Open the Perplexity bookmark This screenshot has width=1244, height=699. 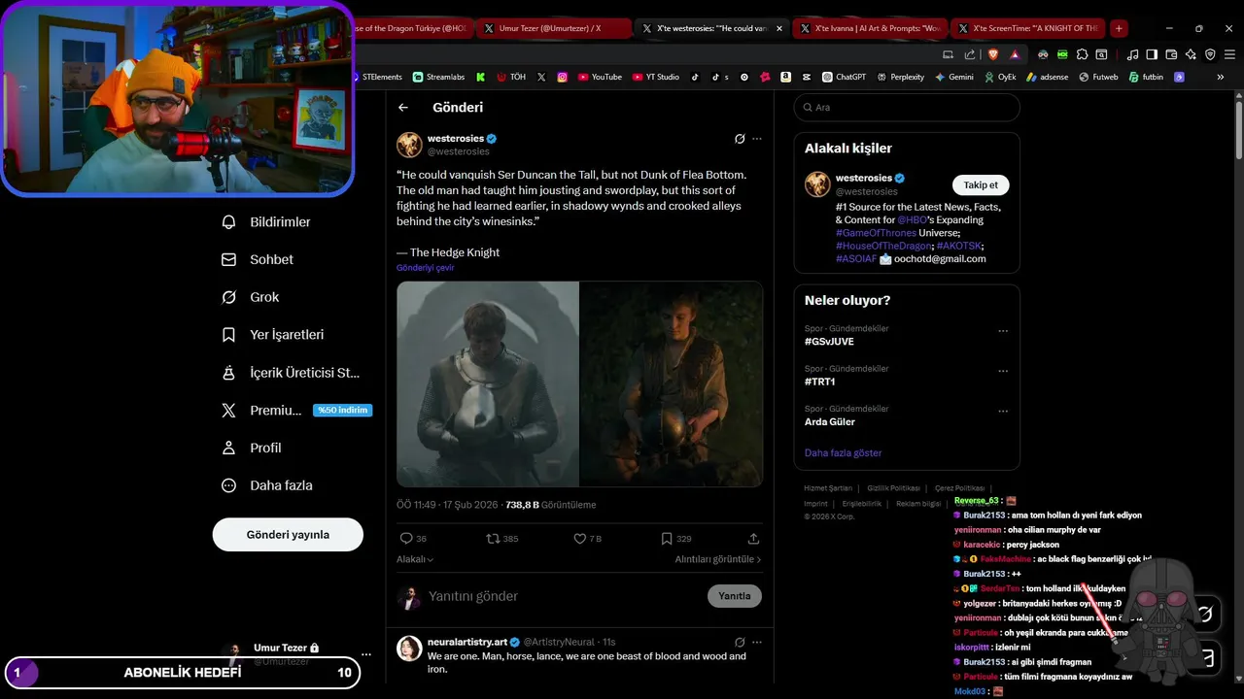coord(900,77)
